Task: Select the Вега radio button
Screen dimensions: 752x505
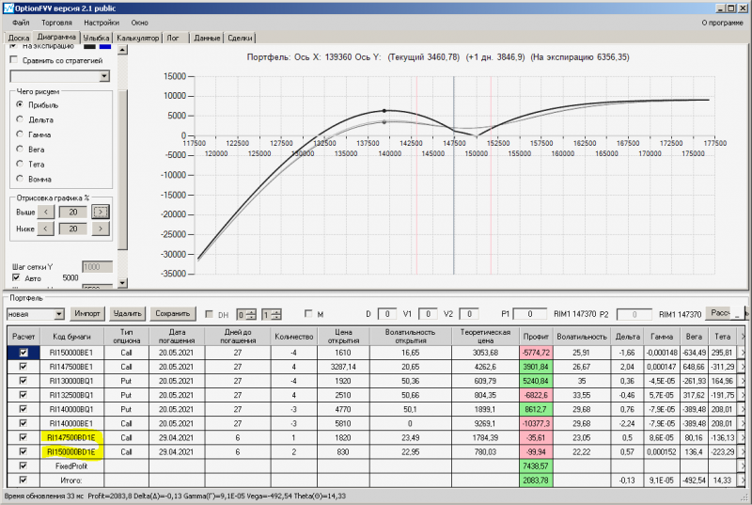Action: (20, 150)
